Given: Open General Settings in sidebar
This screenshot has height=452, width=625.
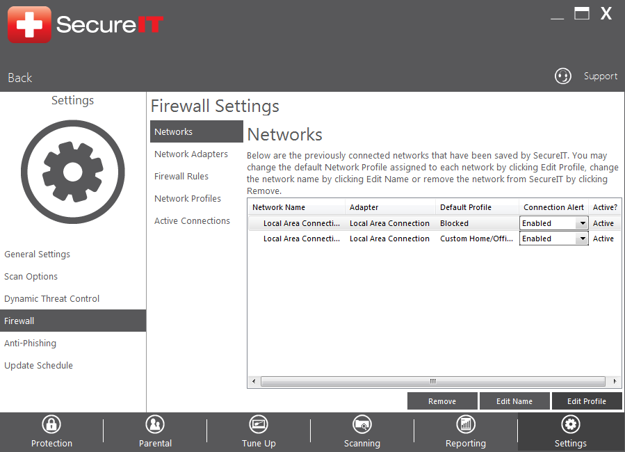Looking at the screenshot, I should [x=37, y=255].
